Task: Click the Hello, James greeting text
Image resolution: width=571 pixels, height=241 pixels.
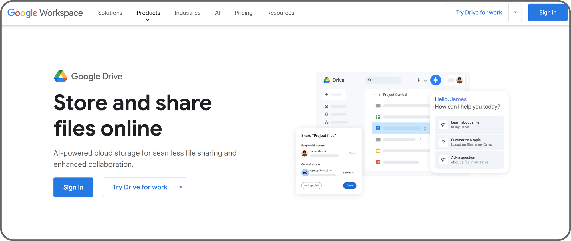Action: [451, 99]
